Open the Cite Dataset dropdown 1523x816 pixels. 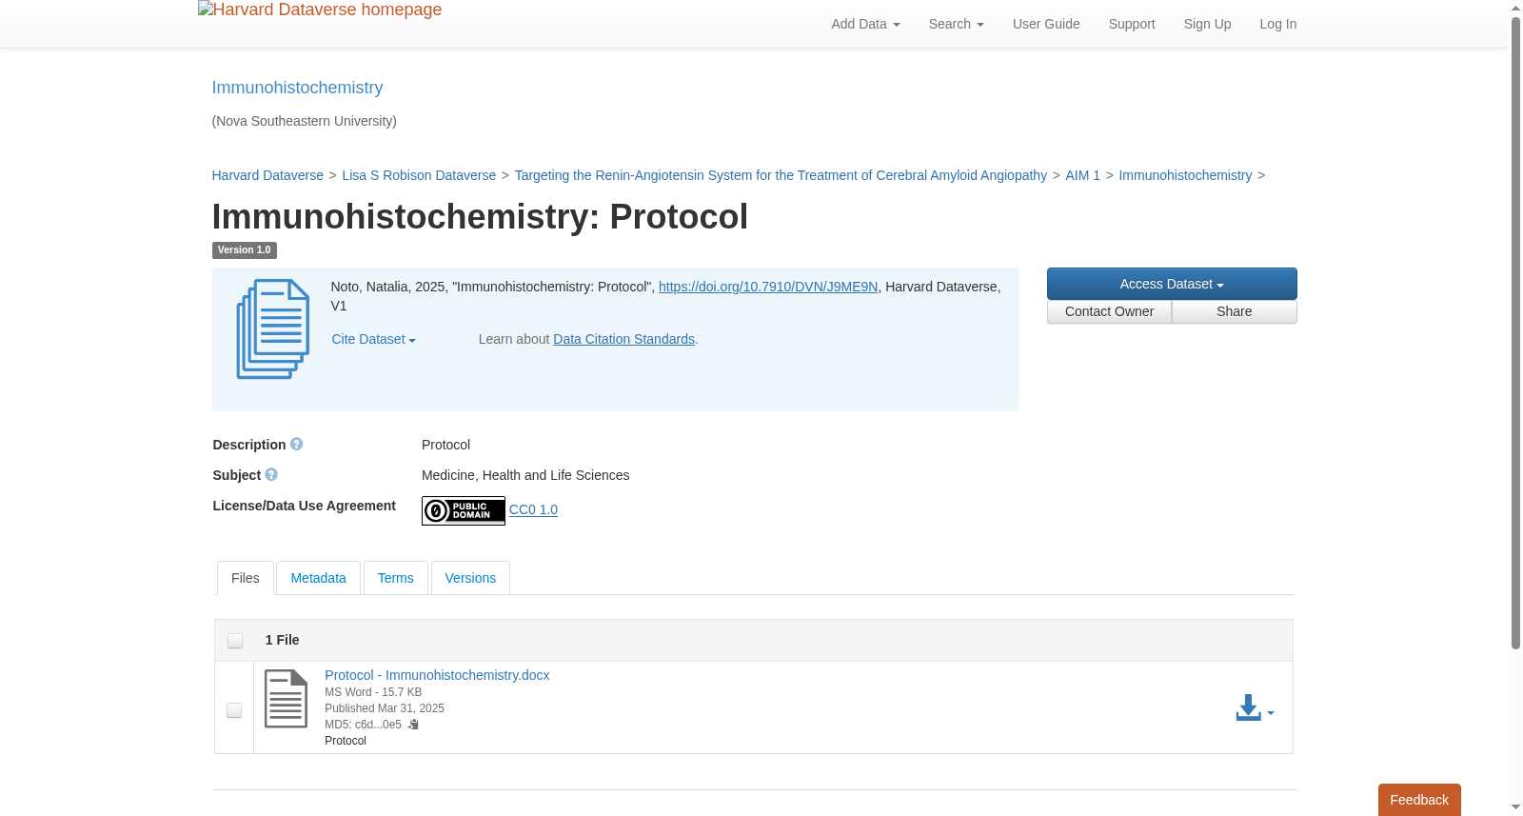[x=373, y=339]
